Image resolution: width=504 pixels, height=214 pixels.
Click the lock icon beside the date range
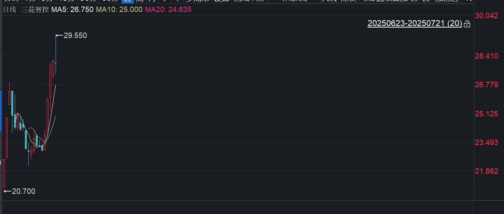pos(467,24)
